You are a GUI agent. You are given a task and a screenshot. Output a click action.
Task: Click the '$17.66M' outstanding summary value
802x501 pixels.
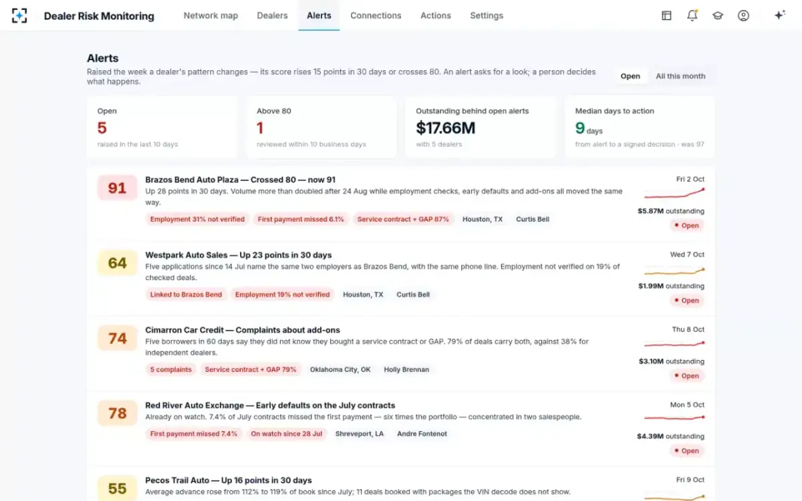click(x=446, y=128)
